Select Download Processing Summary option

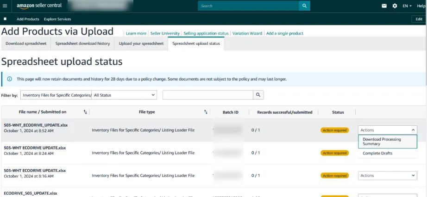tap(388, 142)
